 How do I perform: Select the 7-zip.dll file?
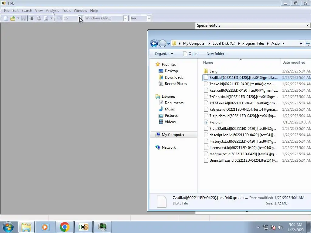[x=216, y=122]
